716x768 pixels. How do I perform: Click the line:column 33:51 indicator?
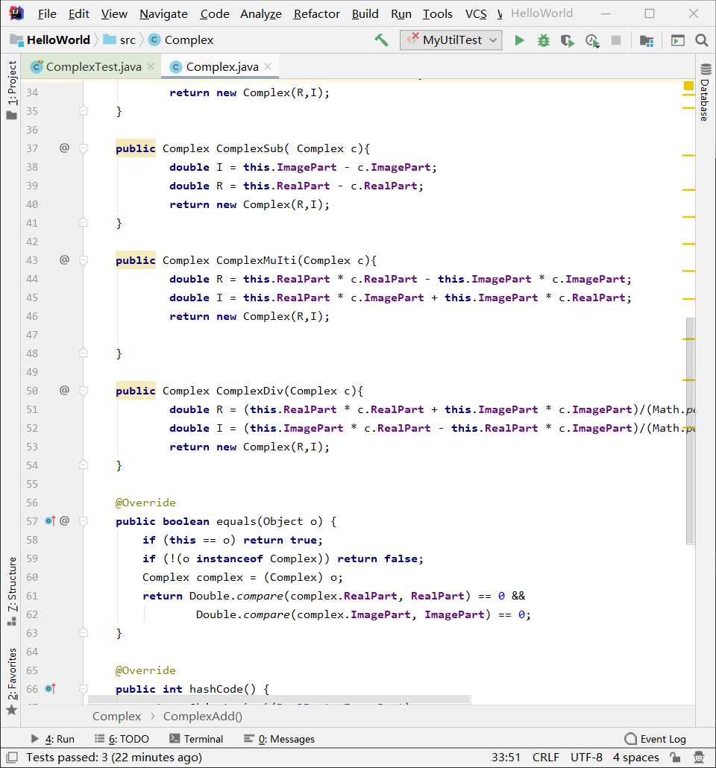(x=506, y=758)
